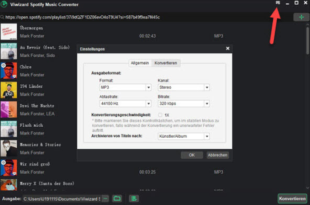Close the Einstellungen dialog
The width and height of the screenshot is (310, 205).
(227, 49)
